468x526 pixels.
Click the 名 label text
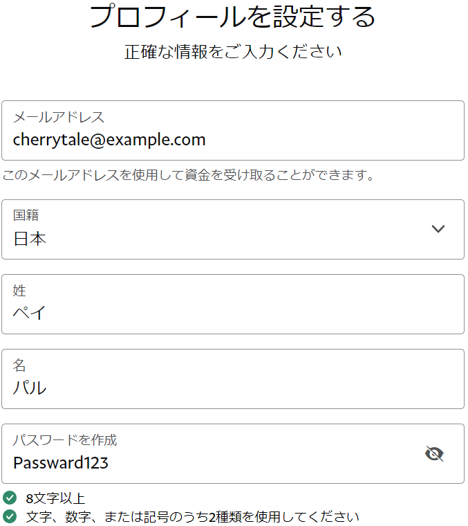point(19,365)
